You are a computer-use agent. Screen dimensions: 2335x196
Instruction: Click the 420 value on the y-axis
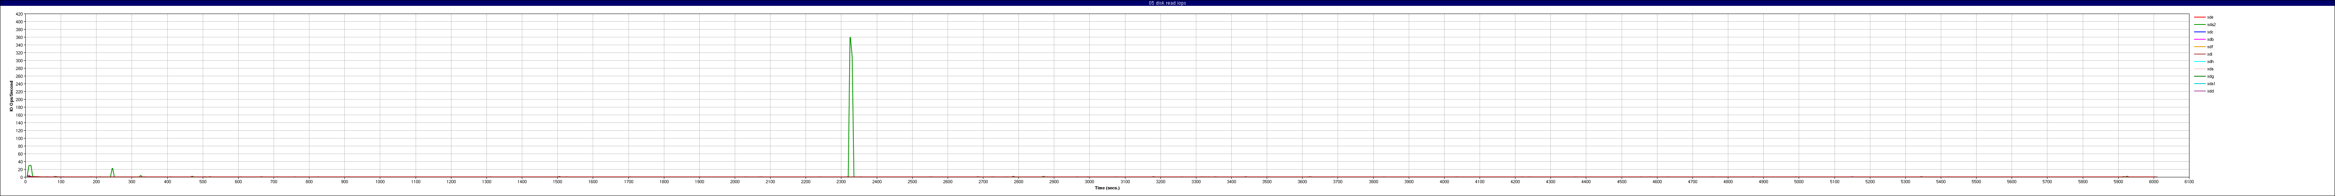coord(20,14)
